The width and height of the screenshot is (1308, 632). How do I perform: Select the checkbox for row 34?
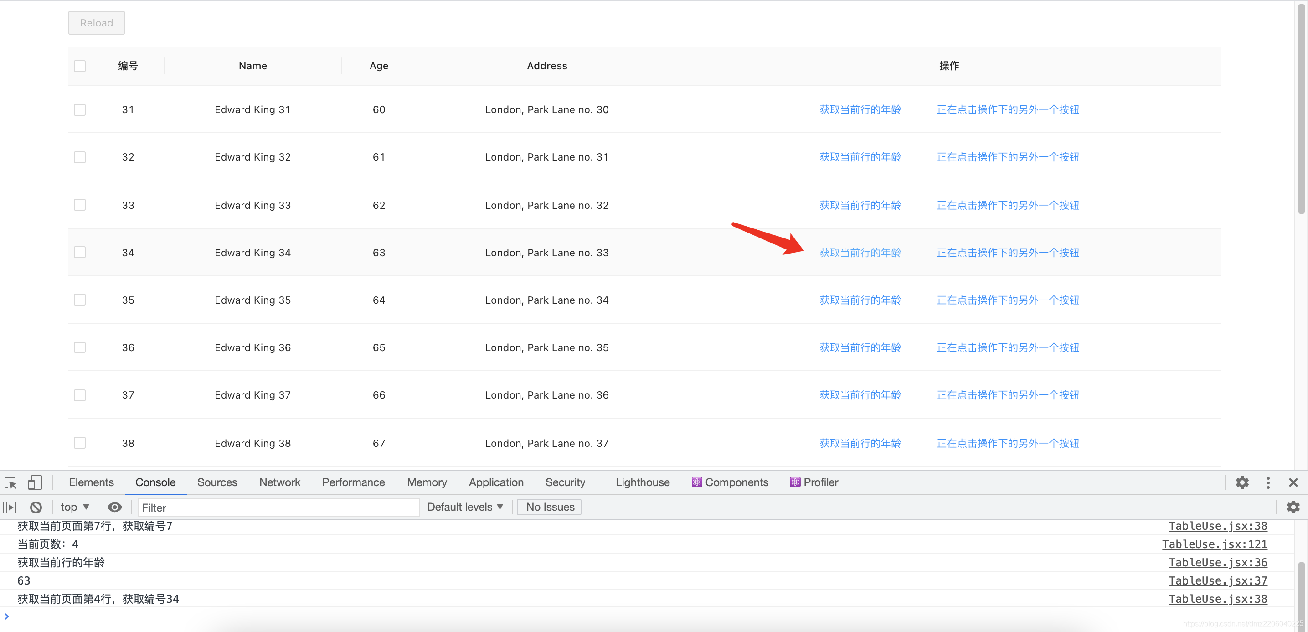coord(80,253)
